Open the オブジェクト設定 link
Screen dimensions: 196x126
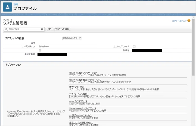click(77, 87)
